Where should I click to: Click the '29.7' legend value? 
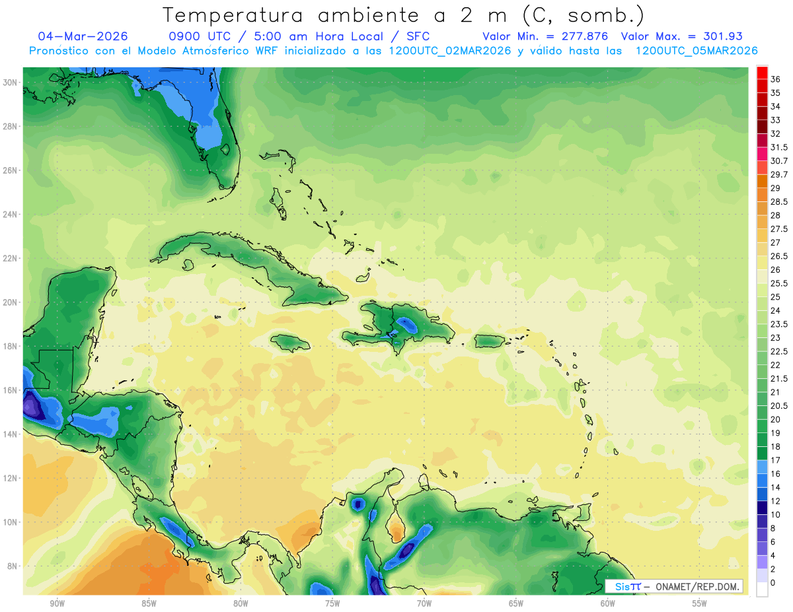pyautogui.click(x=779, y=174)
